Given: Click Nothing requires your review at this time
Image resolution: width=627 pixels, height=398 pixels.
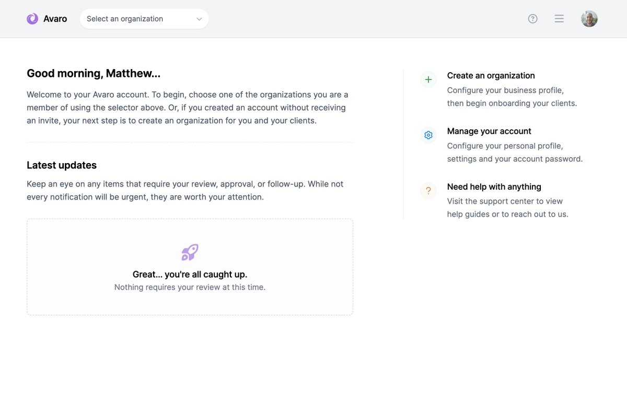Looking at the screenshot, I should click(x=190, y=287).
